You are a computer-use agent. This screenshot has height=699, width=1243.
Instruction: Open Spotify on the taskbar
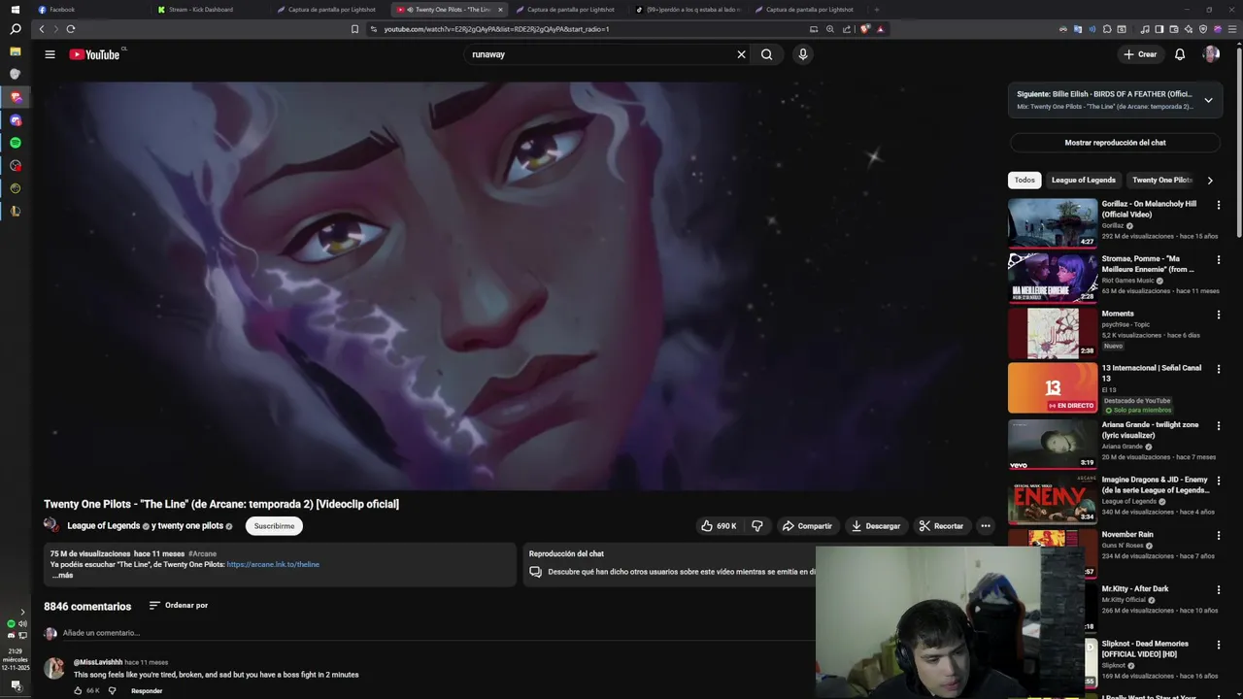15,143
